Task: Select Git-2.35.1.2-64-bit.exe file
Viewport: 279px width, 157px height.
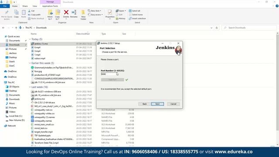Action: (x=44, y=102)
